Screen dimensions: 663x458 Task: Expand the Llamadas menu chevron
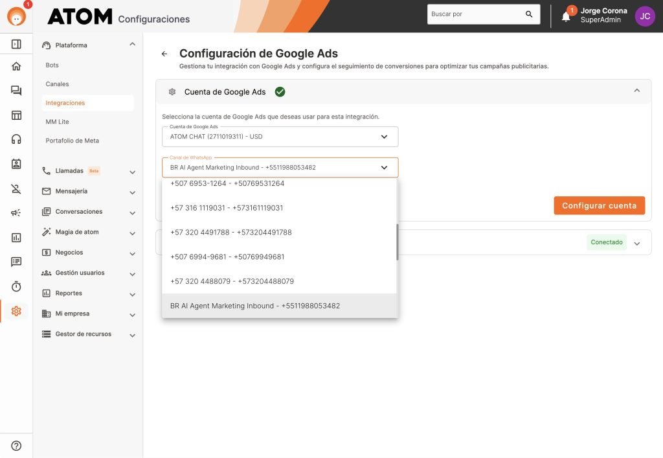132,172
